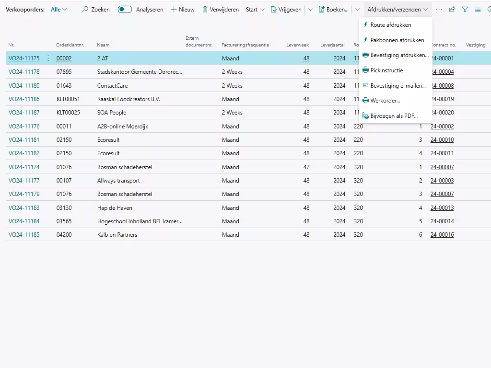Open contract link 24-00013
This screenshot has width=491, height=368.
coord(442,208)
